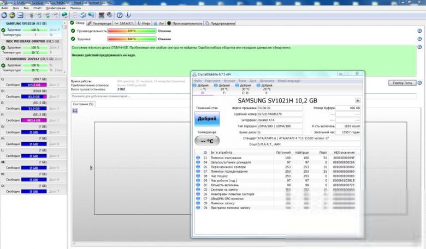
Task: Click the globe toolbar icon
Action: click(x=64, y=15)
